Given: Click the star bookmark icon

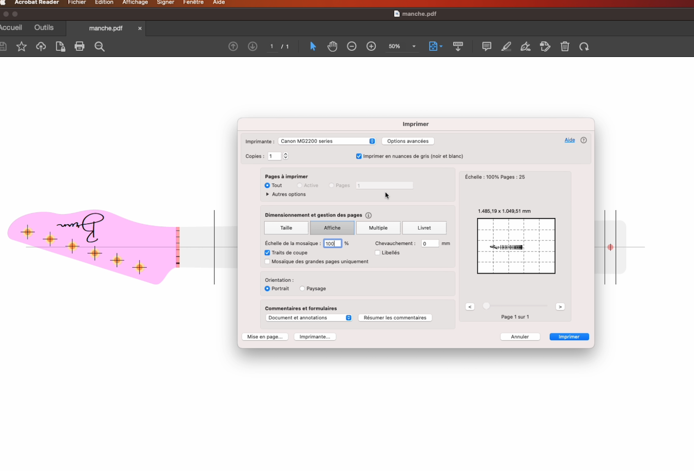Looking at the screenshot, I should point(22,47).
